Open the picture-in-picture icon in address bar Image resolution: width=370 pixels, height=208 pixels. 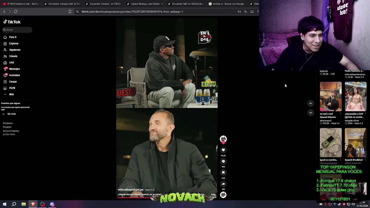252,12
